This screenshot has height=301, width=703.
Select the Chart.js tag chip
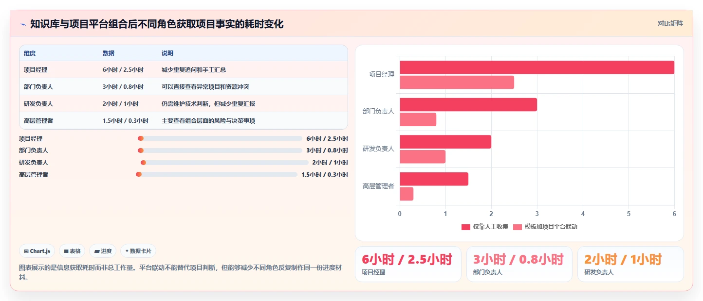point(37,251)
